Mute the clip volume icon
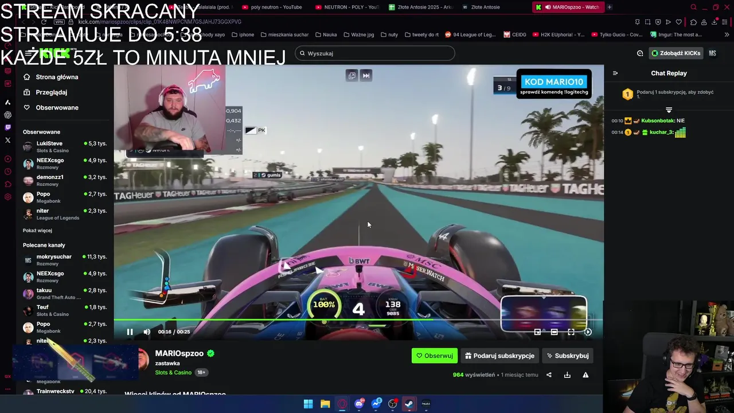The width and height of the screenshot is (734, 413). point(147,332)
